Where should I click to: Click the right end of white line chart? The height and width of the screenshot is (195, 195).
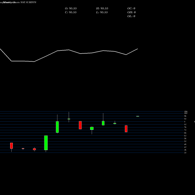tap(138, 49)
